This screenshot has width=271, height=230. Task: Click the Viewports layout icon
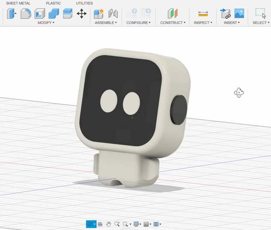(x=156, y=224)
